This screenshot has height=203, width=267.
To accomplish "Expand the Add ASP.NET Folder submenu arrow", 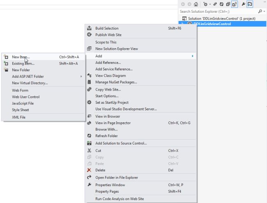I will point(81,77).
